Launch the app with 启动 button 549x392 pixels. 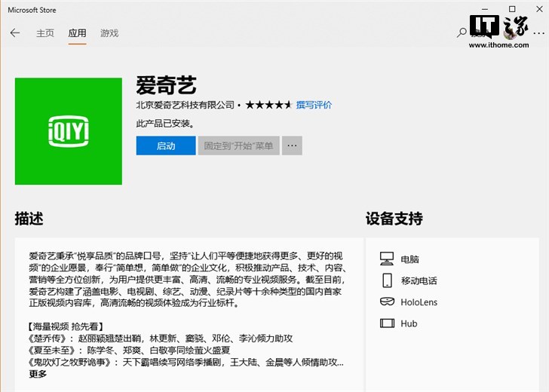(x=166, y=145)
